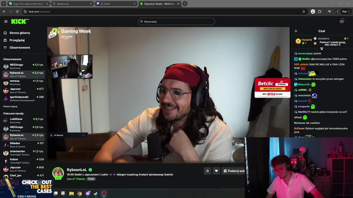Open NEEXcsgo with 5,5 tys. viewers
353x198 pixels.
(x=23, y=66)
